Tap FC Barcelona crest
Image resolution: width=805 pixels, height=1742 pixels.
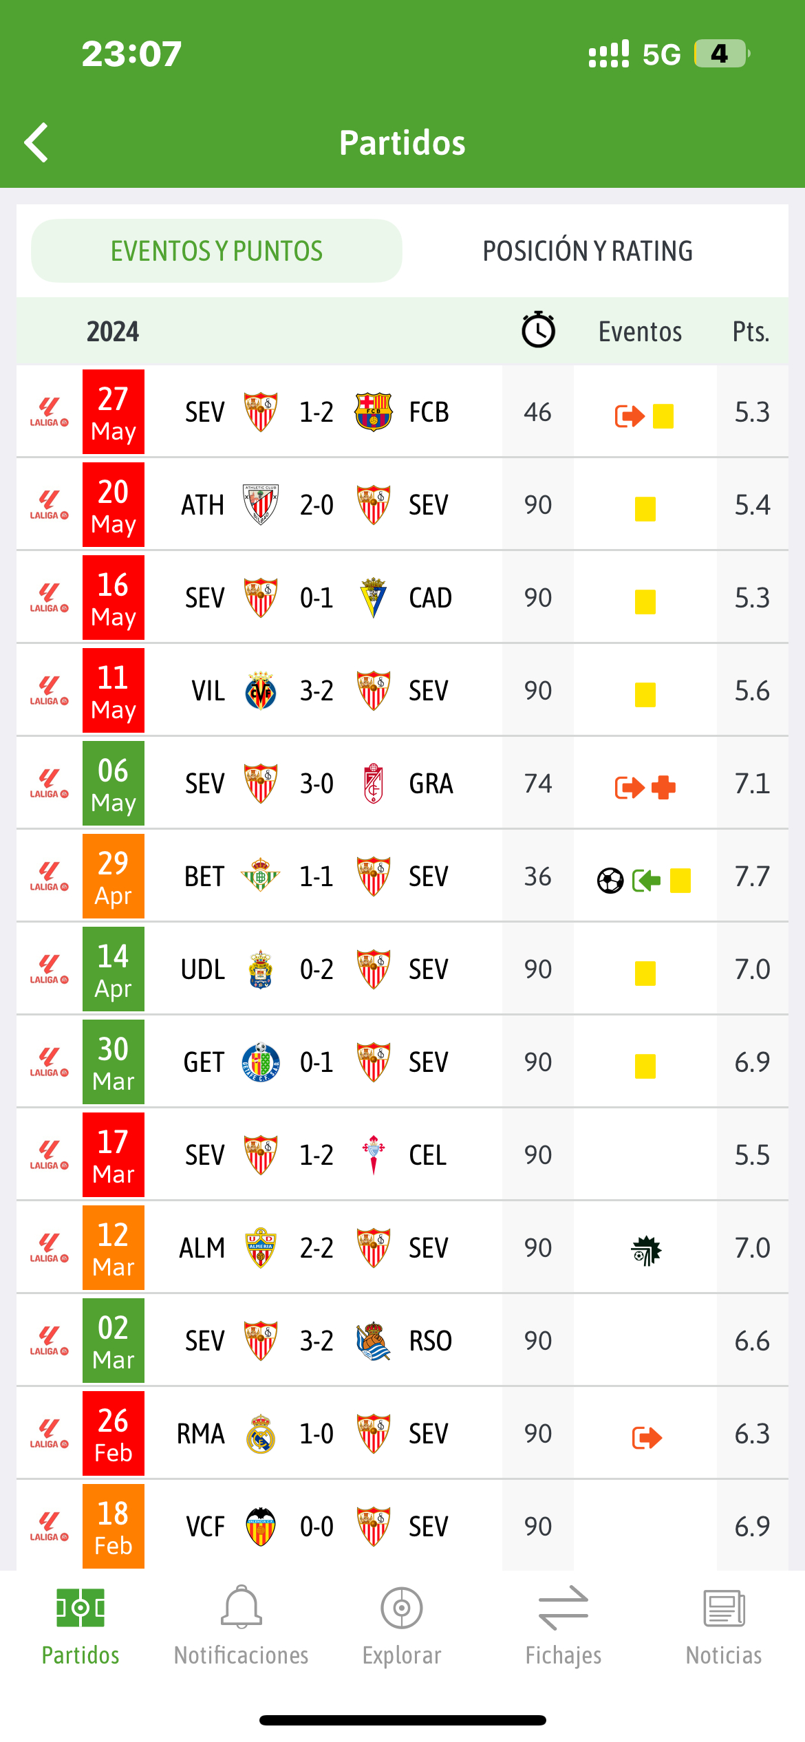373,412
